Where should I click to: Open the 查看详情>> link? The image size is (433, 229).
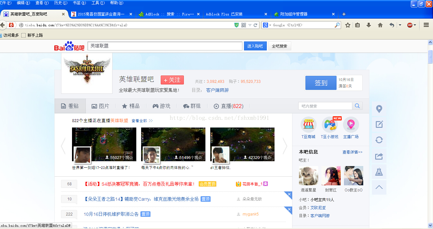352,152
